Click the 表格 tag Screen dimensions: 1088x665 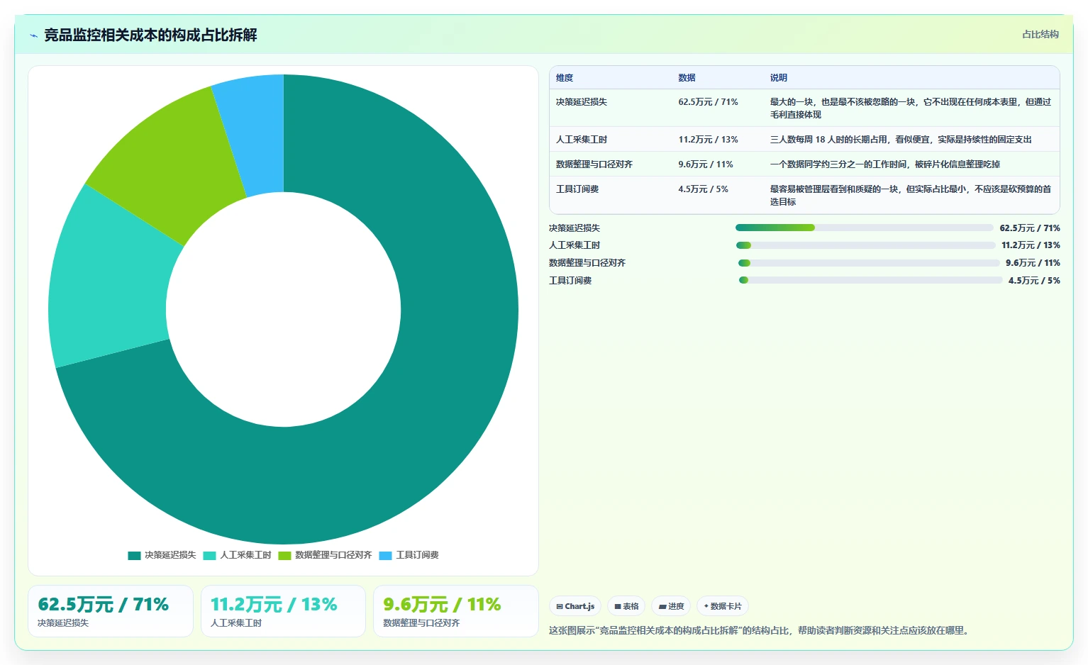coord(626,606)
